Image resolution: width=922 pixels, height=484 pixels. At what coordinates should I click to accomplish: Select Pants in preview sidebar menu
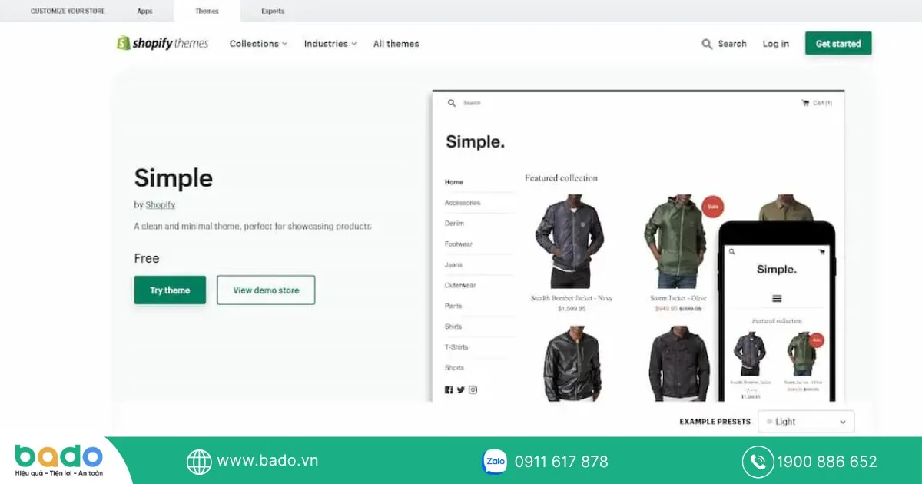(453, 306)
